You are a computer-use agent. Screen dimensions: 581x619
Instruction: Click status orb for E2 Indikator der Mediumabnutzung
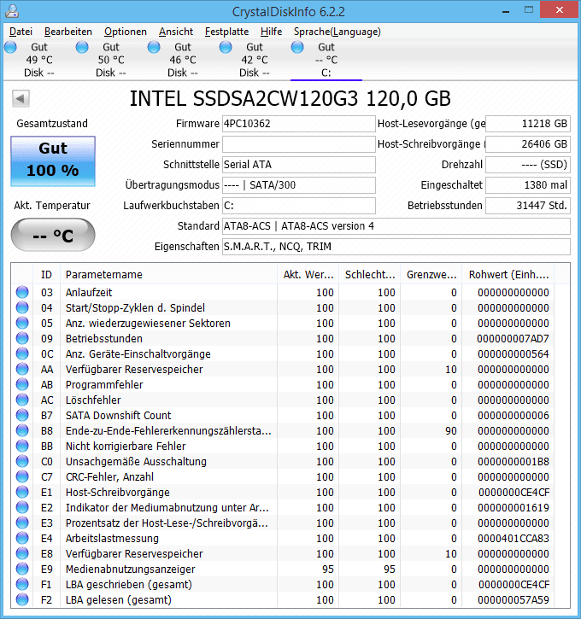coord(22,508)
